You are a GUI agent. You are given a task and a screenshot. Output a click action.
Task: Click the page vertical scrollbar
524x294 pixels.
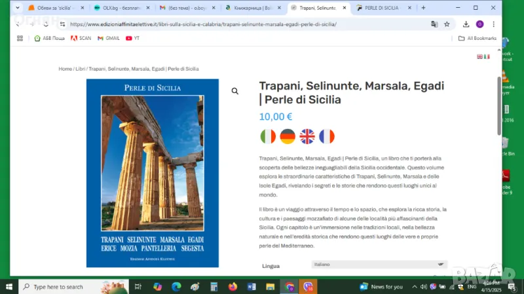click(x=499, y=105)
